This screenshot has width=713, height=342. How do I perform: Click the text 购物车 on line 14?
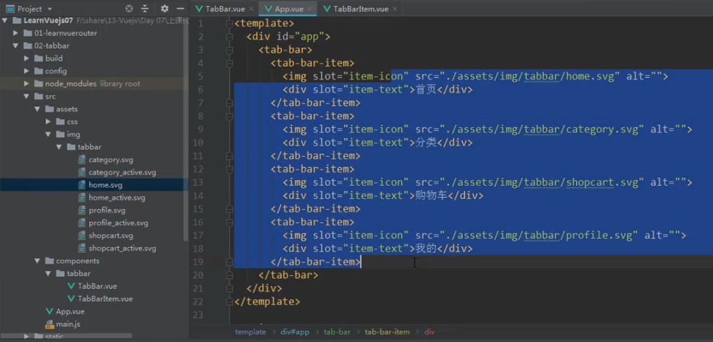coord(431,196)
